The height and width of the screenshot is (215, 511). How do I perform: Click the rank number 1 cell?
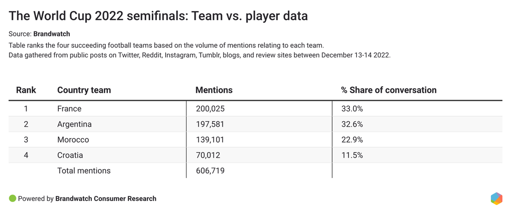click(x=26, y=109)
